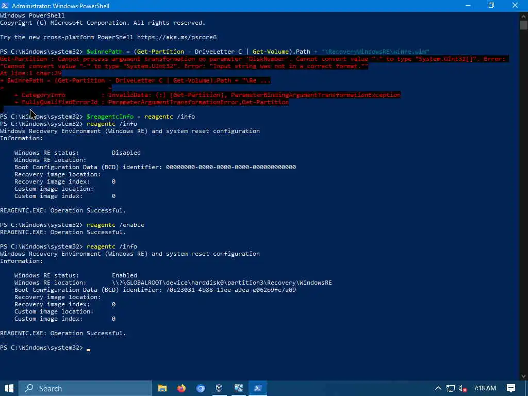Launch Firefox from the taskbar
The height and width of the screenshot is (396, 528).
181,388
